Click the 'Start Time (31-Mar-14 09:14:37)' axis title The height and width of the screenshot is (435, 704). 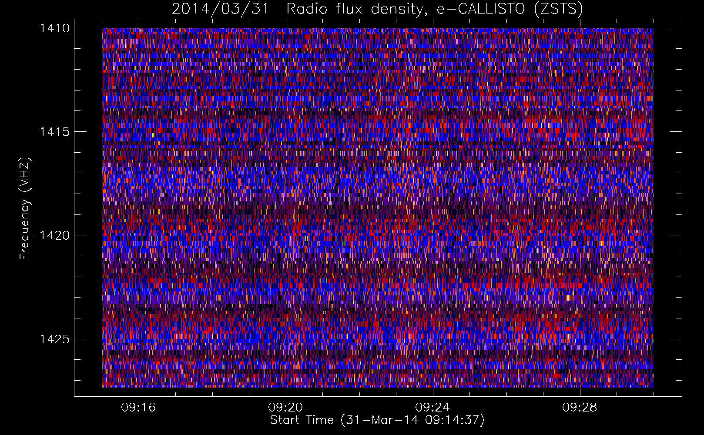coord(377,420)
